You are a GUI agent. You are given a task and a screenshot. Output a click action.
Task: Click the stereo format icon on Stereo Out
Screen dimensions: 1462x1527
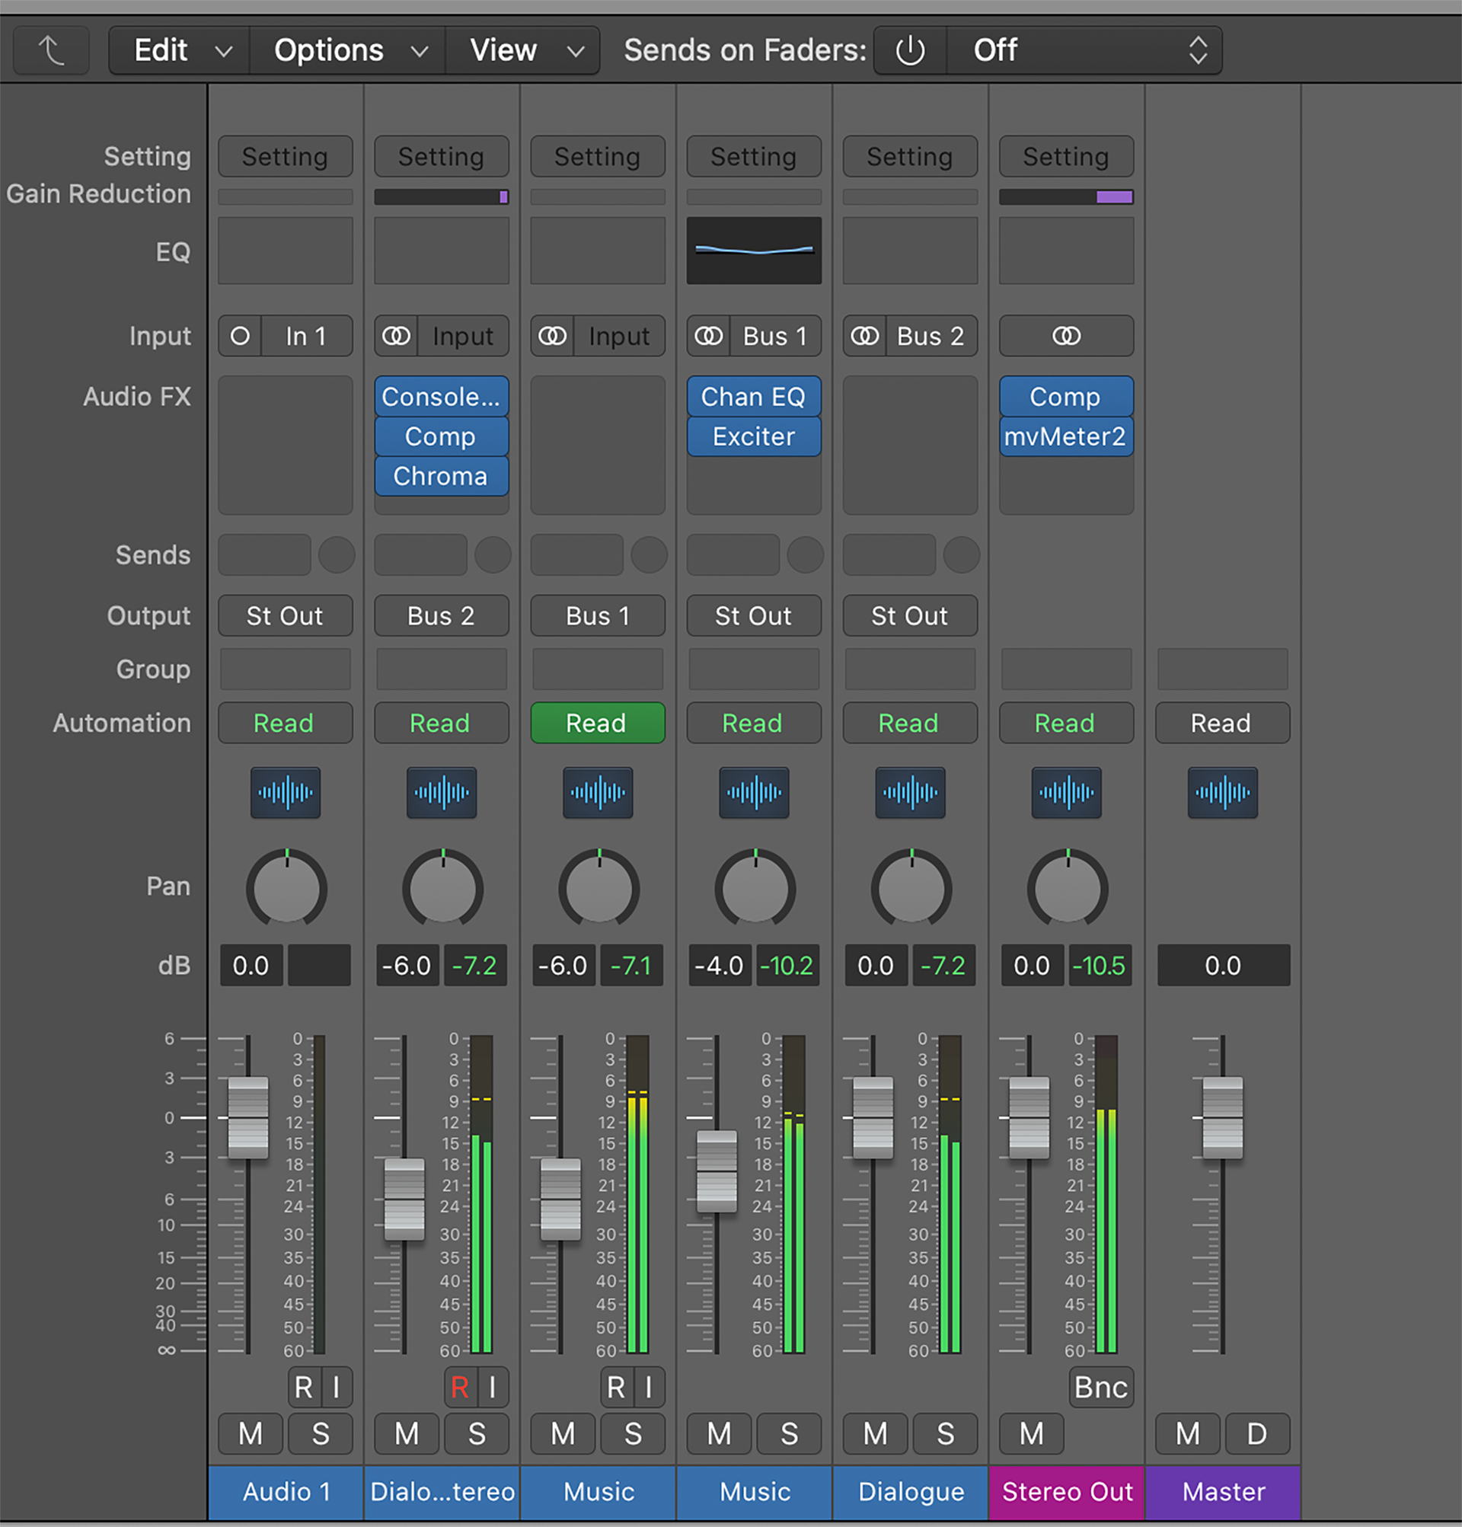pyautogui.click(x=1066, y=336)
